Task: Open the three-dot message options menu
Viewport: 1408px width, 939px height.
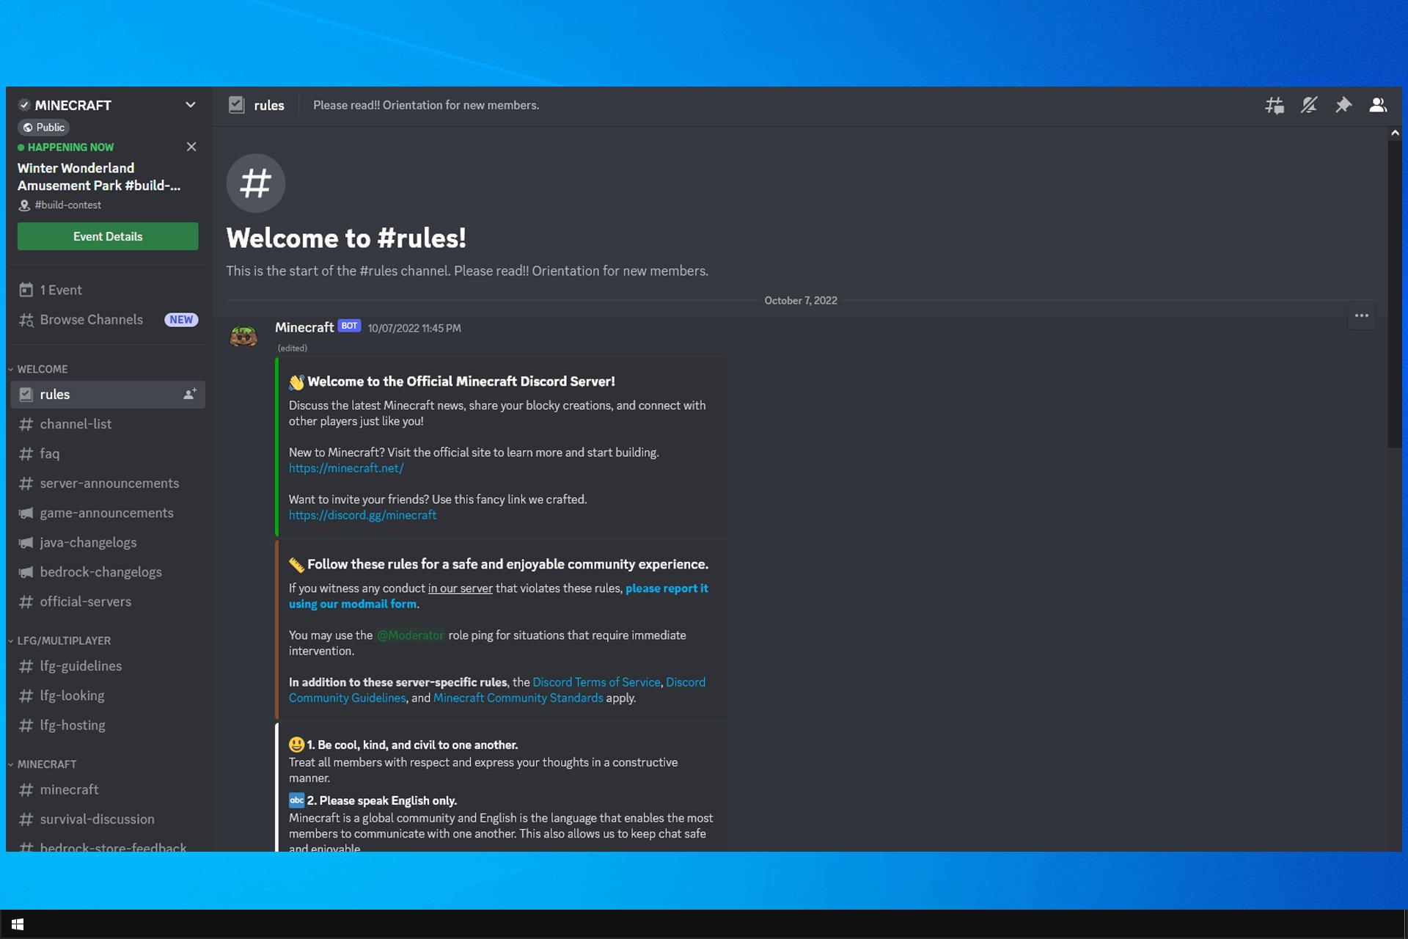Action: pyautogui.click(x=1362, y=315)
